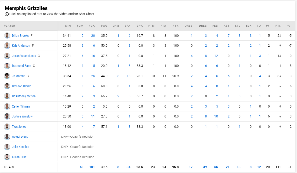Click Killian Tillie's player headshot

(x=7, y=157)
